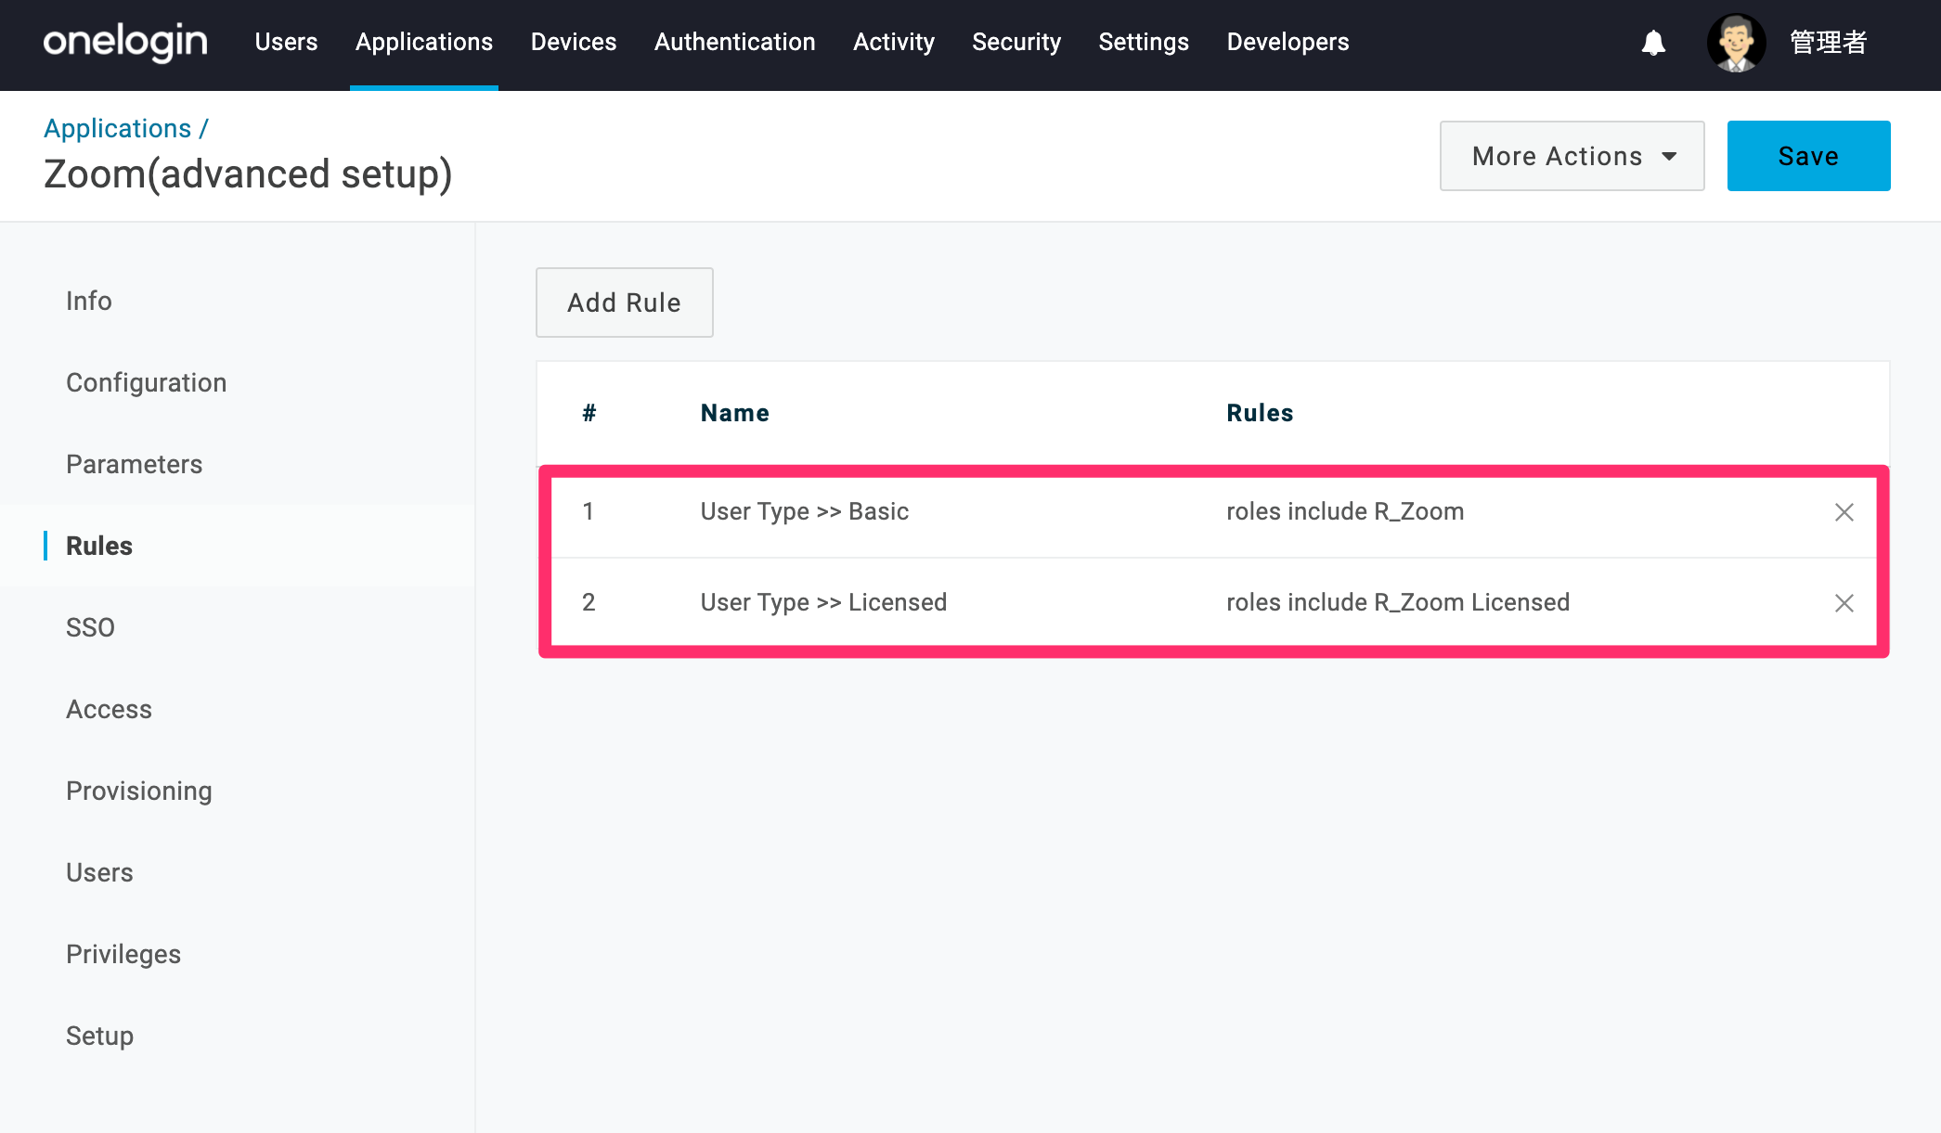Open the Users top menu
Image resolution: width=1941 pixels, height=1133 pixels.
286,42
